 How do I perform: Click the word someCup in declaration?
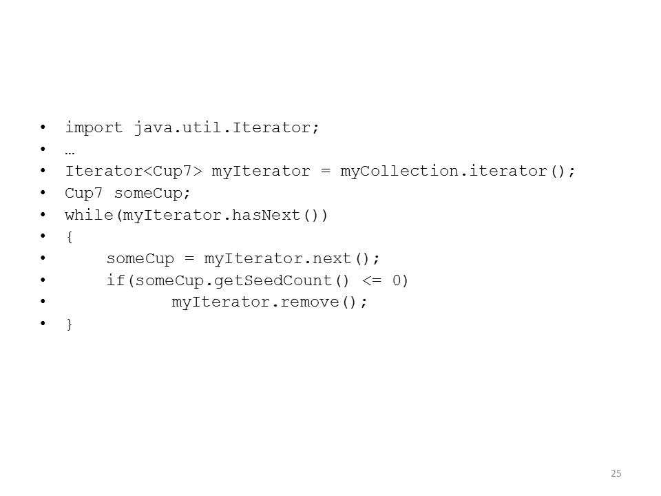click(149, 193)
